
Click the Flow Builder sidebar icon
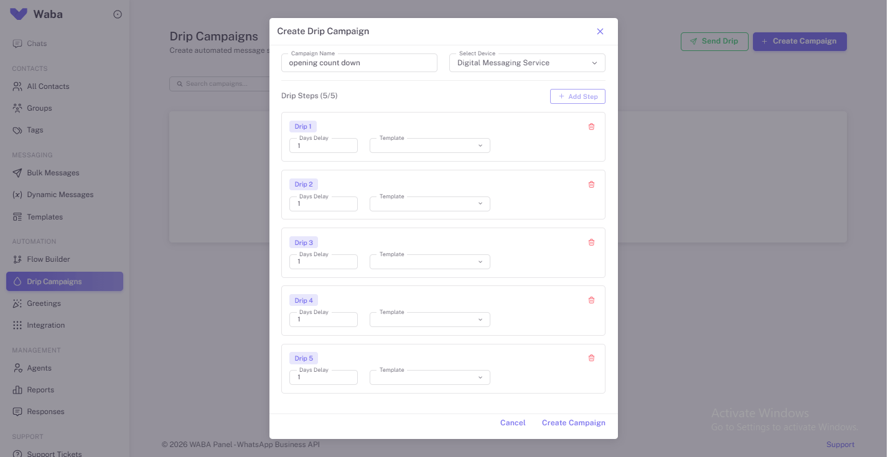[x=17, y=259]
